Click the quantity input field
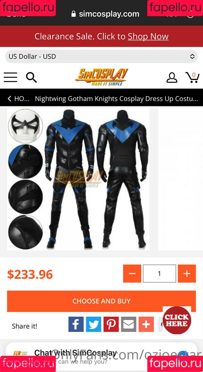Image resolution: width=203 pixels, height=372 pixels. (x=159, y=273)
